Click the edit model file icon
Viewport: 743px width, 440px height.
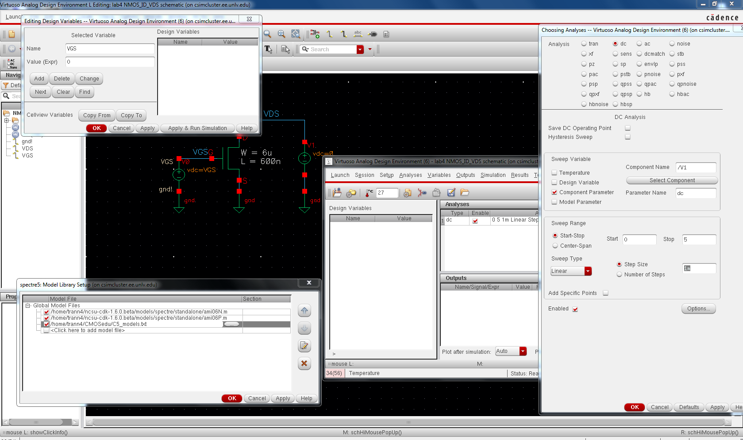tap(304, 346)
